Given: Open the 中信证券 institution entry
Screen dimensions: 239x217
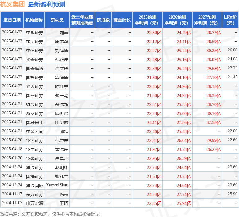Looking at the screenshot, I should click(x=34, y=50).
